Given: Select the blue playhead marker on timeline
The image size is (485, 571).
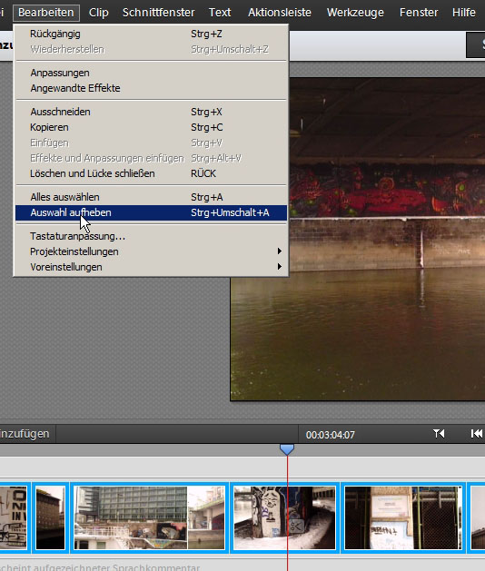Looking at the screenshot, I should [287, 449].
